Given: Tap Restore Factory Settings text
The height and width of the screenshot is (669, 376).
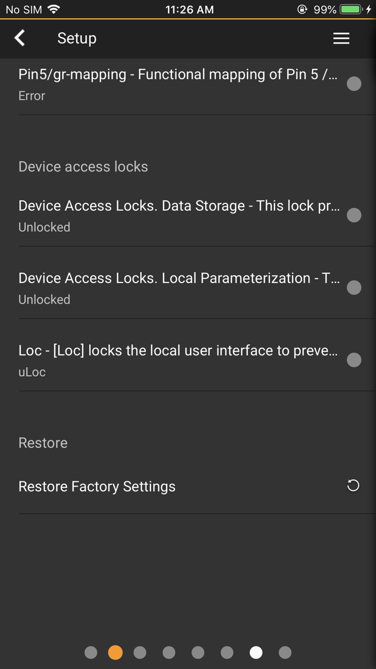Looking at the screenshot, I should [97, 486].
